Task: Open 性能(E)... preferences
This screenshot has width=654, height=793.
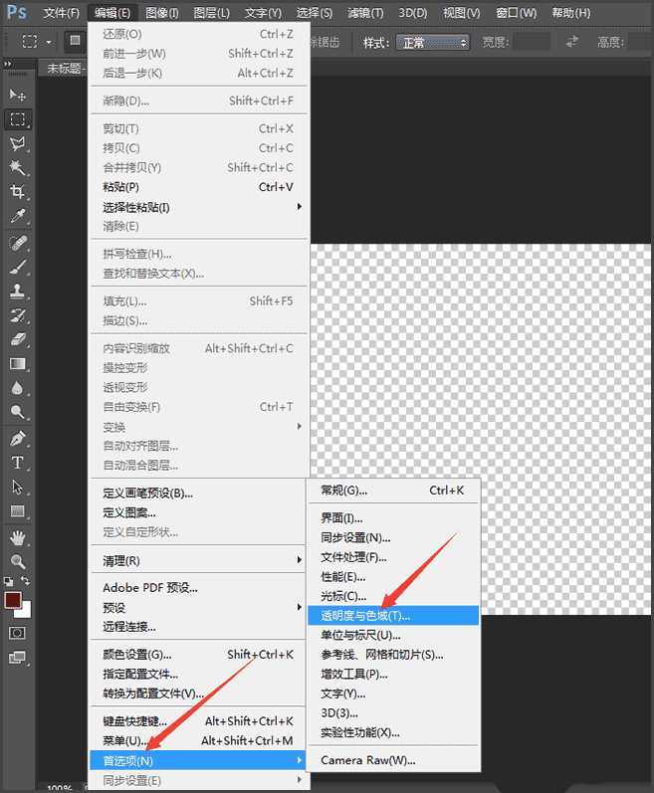Action: 393,576
